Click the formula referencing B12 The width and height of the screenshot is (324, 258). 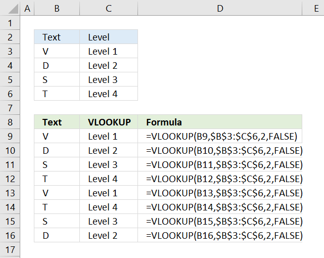tap(220, 179)
